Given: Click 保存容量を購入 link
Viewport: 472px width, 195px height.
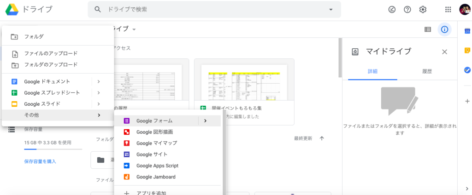Looking at the screenshot, I should pyautogui.click(x=40, y=161).
